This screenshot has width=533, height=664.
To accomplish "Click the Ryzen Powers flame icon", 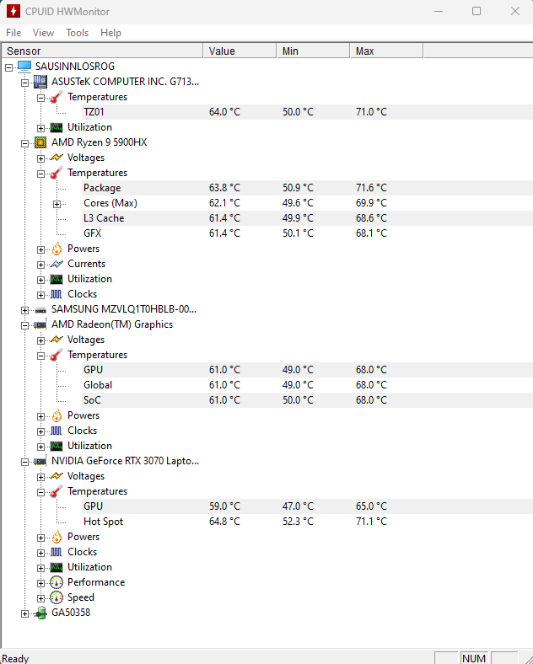I will click(x=57, y=249).
